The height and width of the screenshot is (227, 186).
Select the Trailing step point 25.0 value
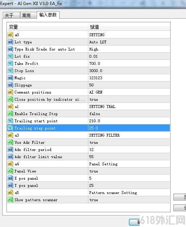click(129, 128)
